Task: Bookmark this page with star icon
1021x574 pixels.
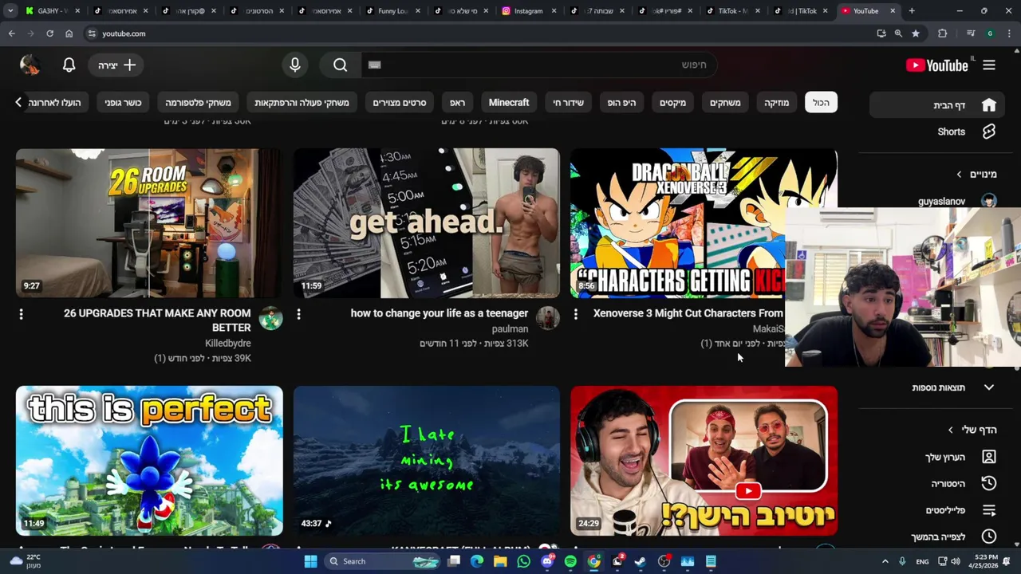Action: pos(916,33)
